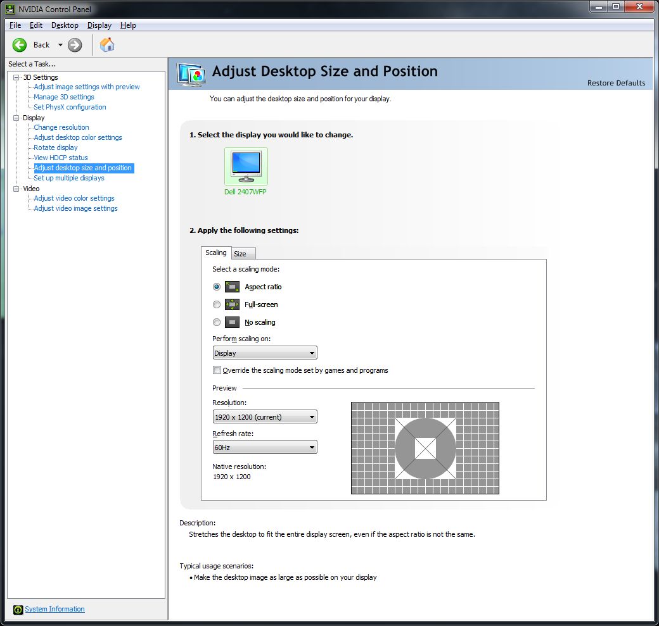Open the Refresh rate dropdown
Image resolution: width=659 pixels, height=626 pixels.
(x=265, y=447)
